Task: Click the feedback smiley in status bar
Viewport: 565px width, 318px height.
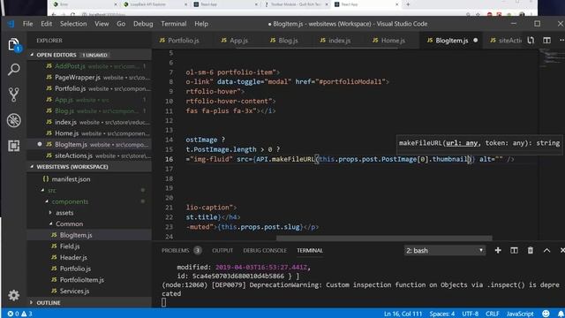Action: coord(546,314)
